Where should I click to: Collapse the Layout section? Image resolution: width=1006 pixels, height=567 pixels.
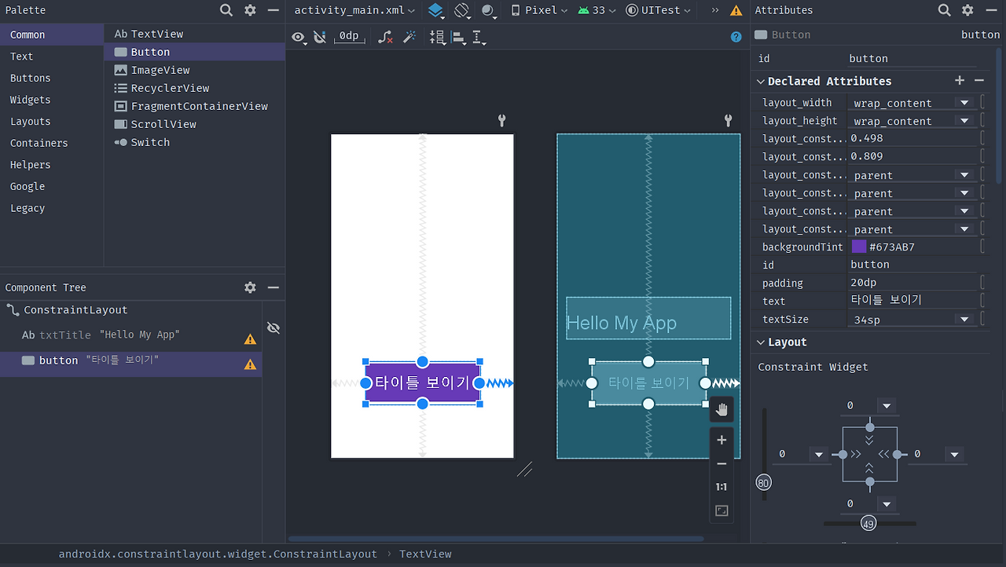(x=761, y=342)
